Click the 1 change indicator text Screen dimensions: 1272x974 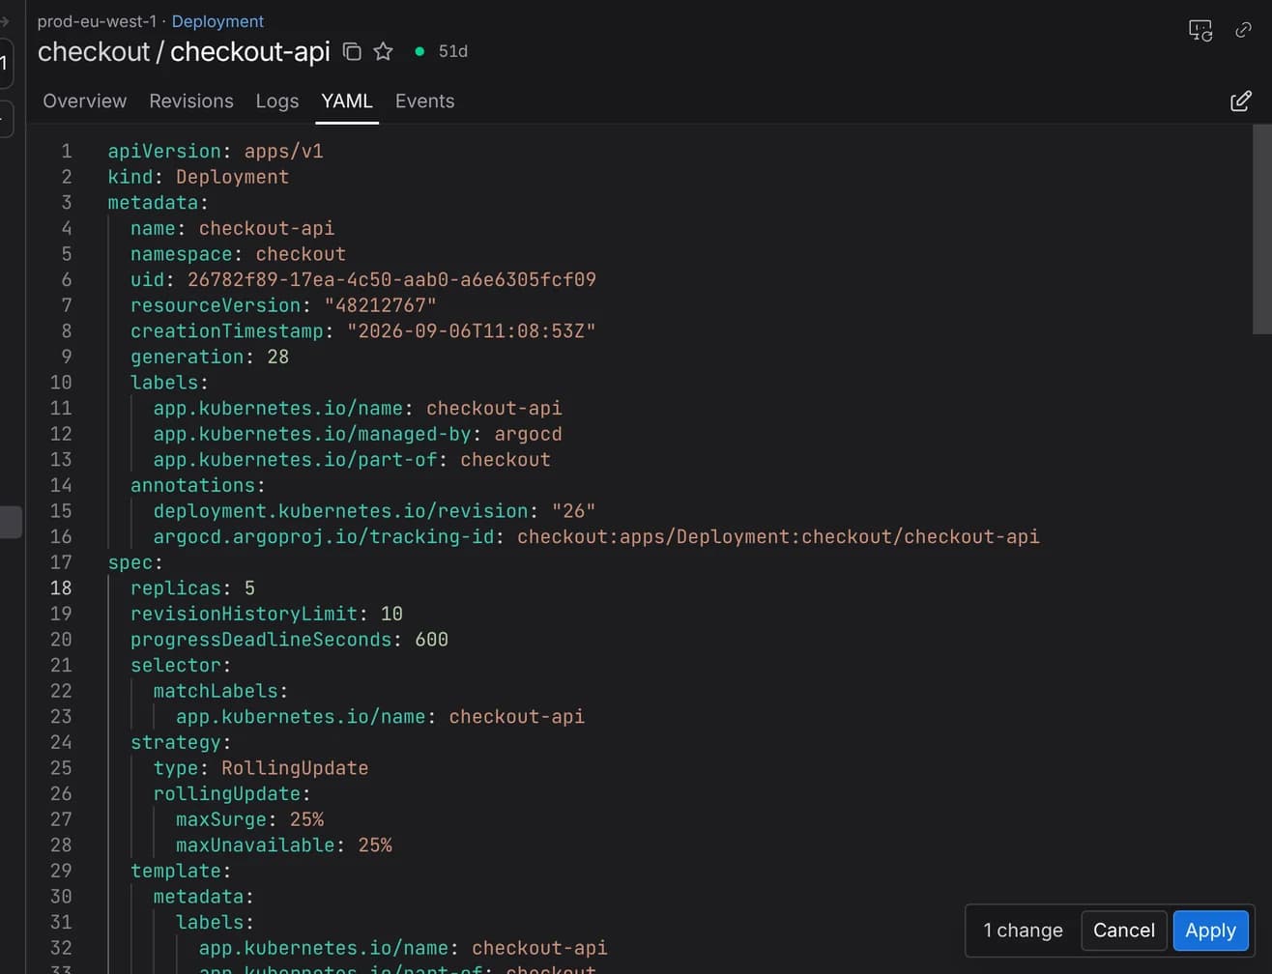tap(1023, 931)
